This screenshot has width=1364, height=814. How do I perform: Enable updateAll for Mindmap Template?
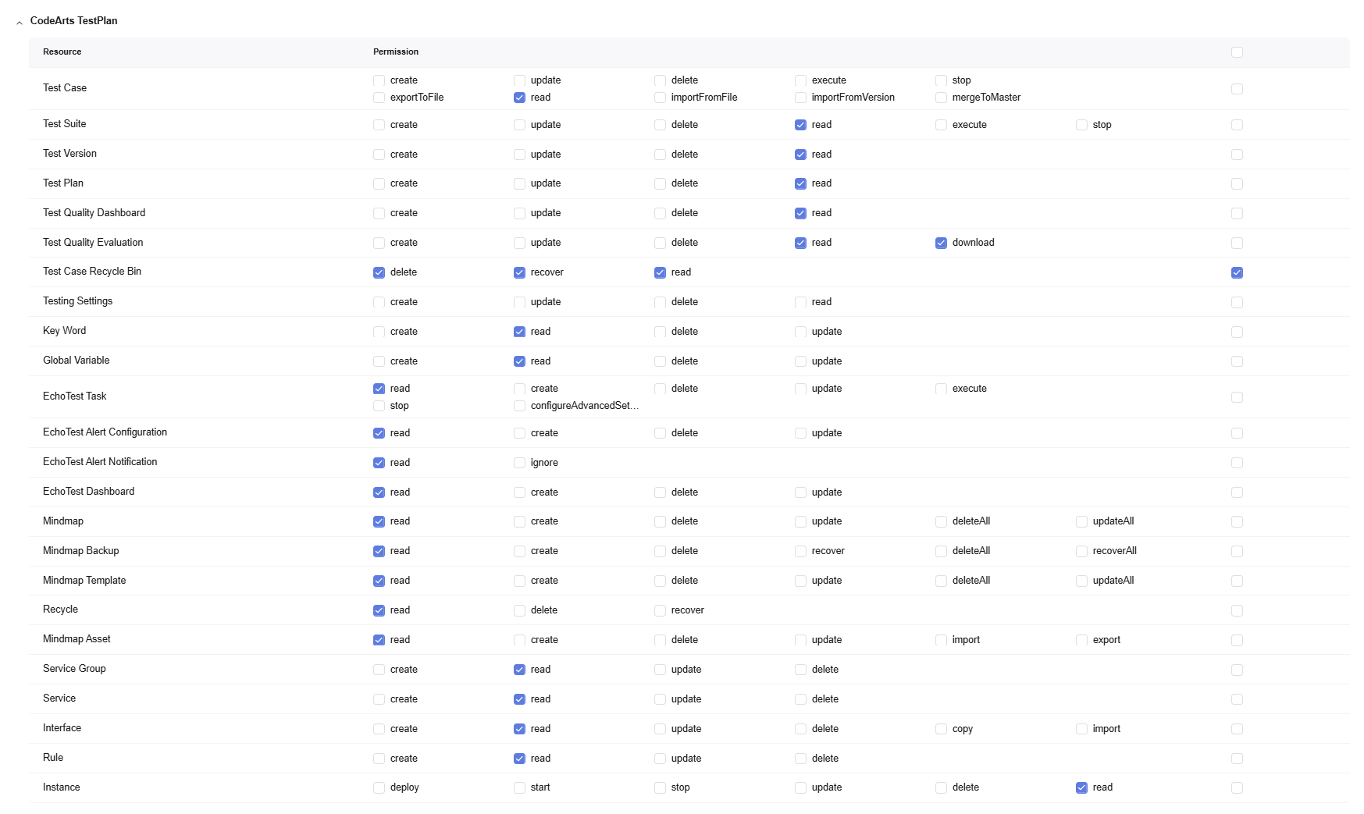(1081, 581)
